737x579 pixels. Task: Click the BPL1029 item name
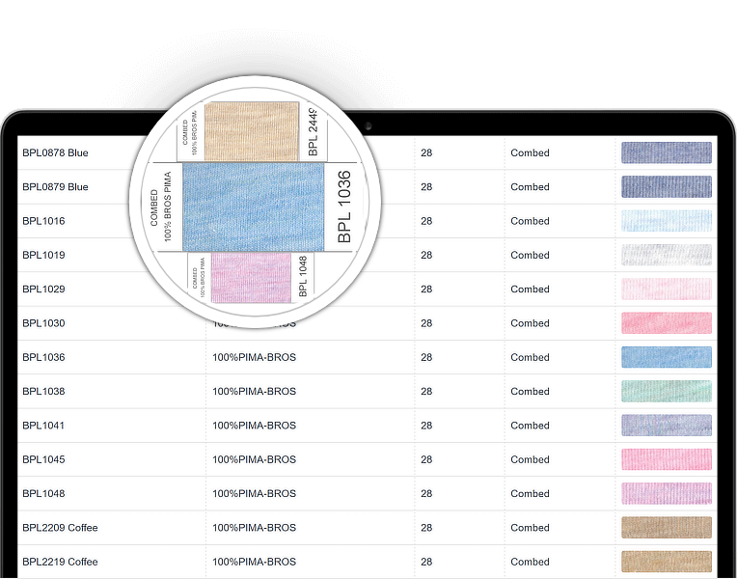(x=43, y=289)
